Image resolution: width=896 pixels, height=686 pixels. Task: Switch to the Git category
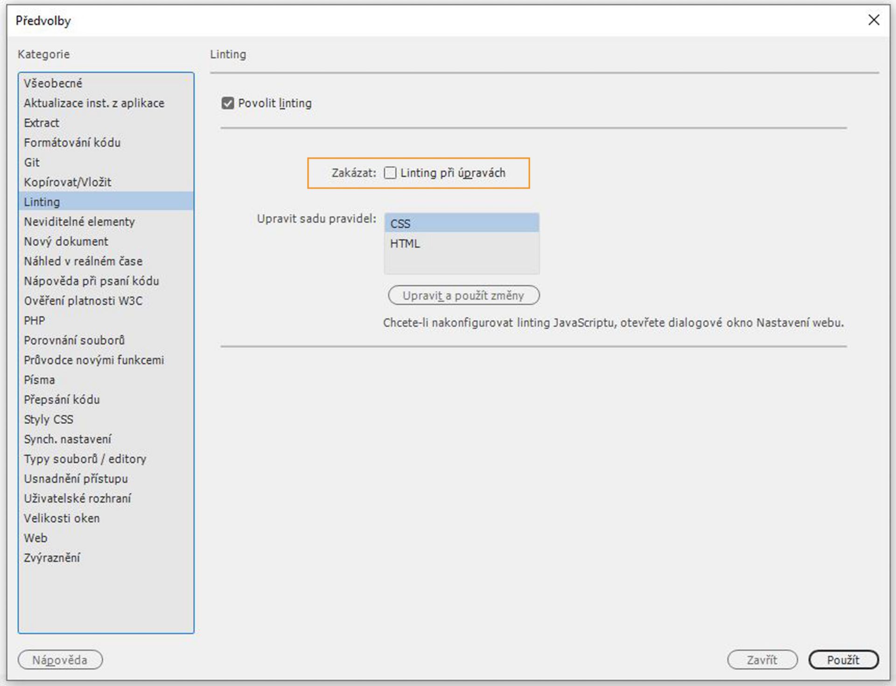(x=32, y=162)
